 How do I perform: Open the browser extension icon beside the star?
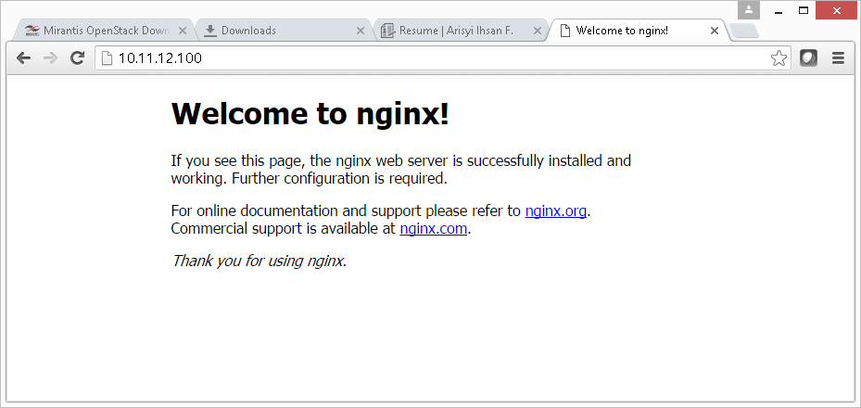click(x=808, y=57)
